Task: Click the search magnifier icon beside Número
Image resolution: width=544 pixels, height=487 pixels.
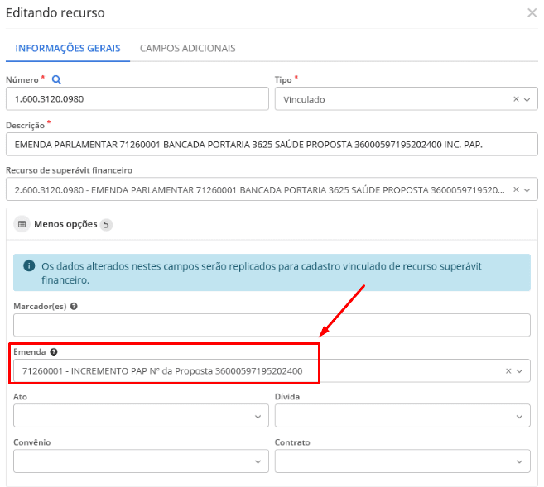Action: click(x=56, y=80)
